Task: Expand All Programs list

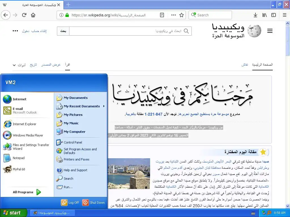Action: 27,192
